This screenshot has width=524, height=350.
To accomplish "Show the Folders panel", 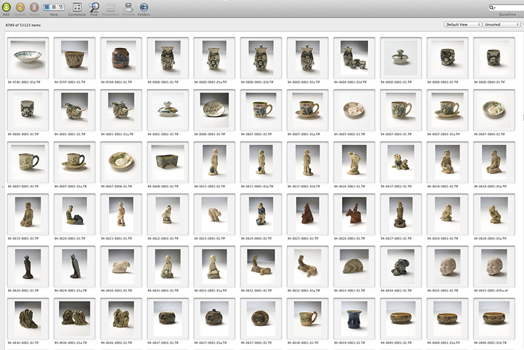I will 143,7.
